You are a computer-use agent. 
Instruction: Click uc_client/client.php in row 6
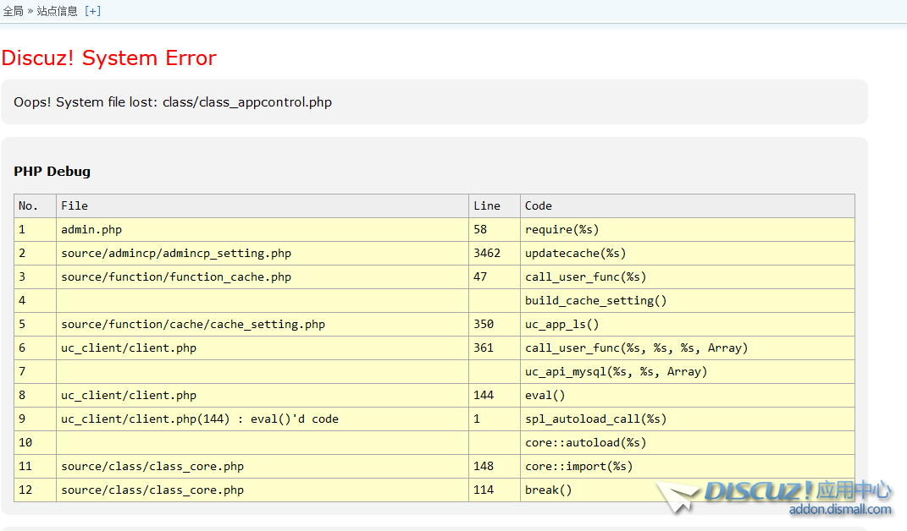[263, 348]
